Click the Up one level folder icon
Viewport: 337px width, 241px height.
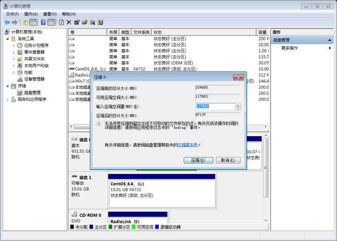pos(25,22)
